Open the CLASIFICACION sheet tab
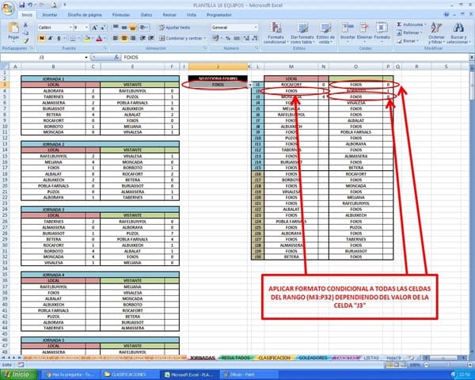 pos(275,358)
